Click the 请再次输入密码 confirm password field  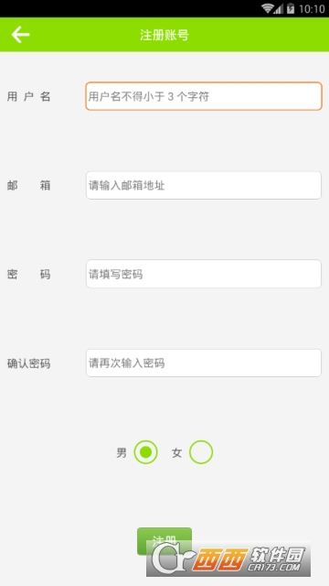click(204, 363)
